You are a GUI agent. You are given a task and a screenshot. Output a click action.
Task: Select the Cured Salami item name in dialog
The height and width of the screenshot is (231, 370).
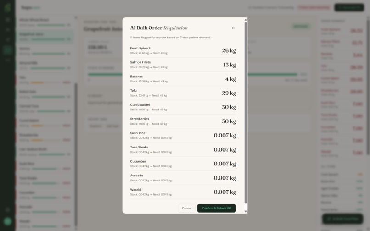coord(140,104)
